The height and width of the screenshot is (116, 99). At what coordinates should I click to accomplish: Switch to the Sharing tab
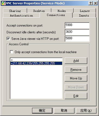pyautogui.click(x=15, y=11)
